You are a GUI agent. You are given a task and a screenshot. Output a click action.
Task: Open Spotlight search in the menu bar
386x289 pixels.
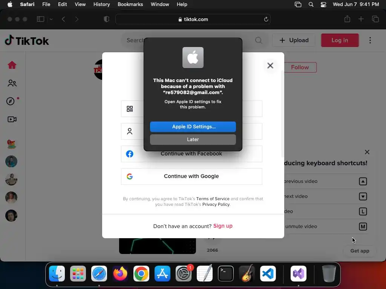click(x=311, y=5)
